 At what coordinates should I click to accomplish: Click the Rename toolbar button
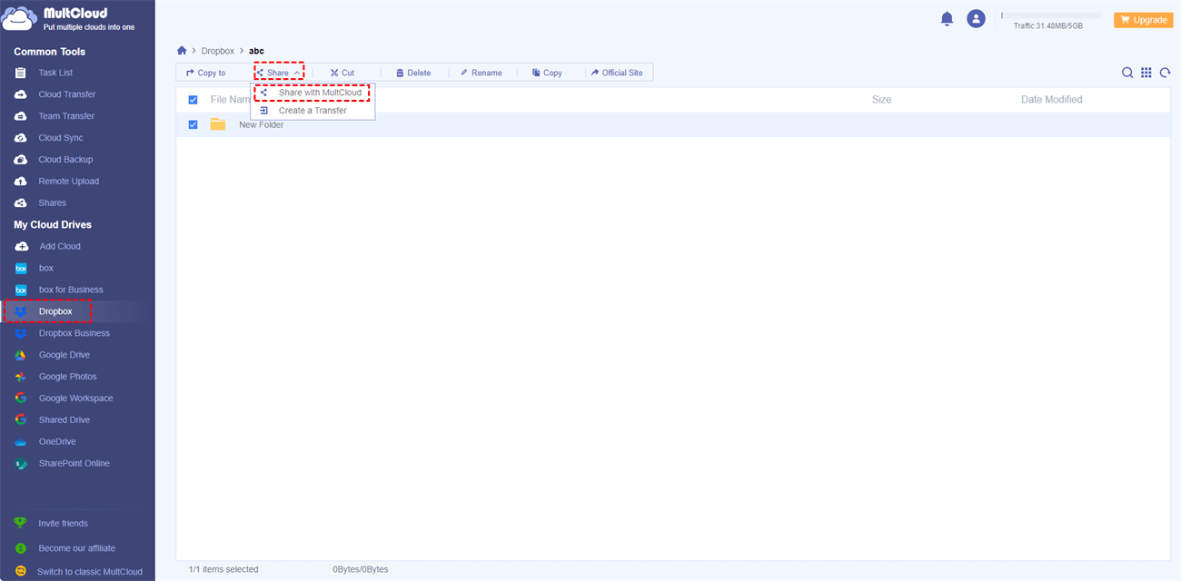pyautogui.click(x=481, y=73)
